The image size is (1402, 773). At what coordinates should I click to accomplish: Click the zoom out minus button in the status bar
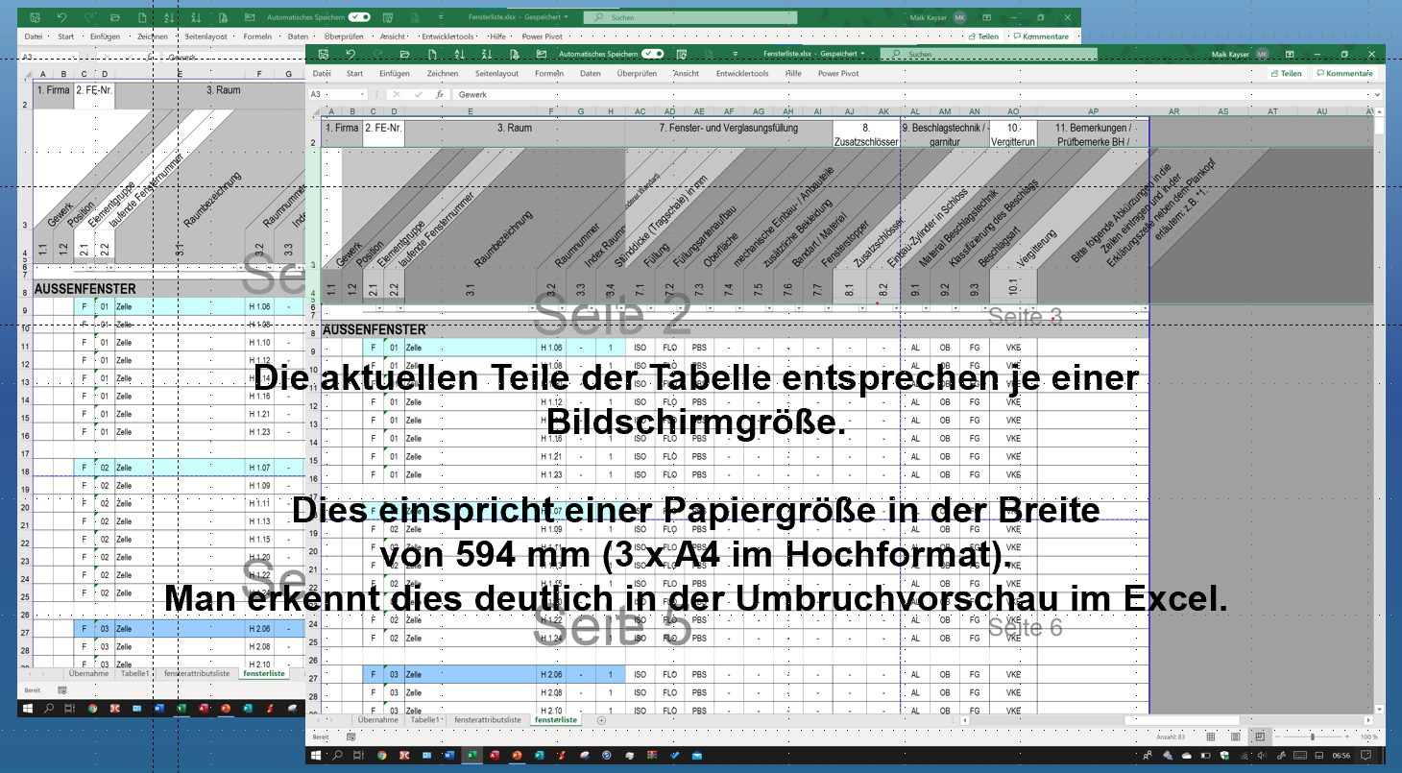(x=1280, y=737)
